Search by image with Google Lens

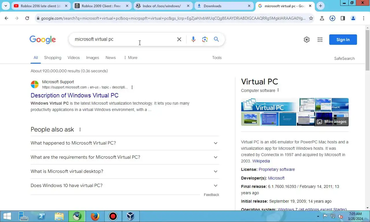click(x=205, y=39)
